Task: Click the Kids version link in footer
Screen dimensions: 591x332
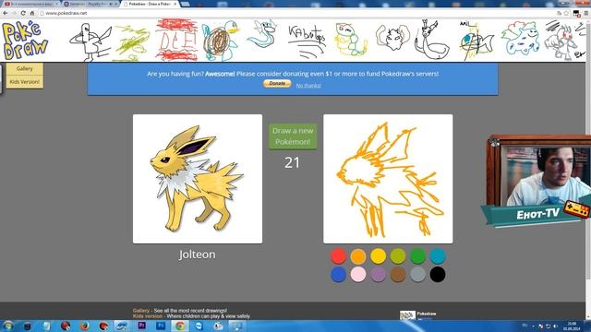Action: click(148, 316)
